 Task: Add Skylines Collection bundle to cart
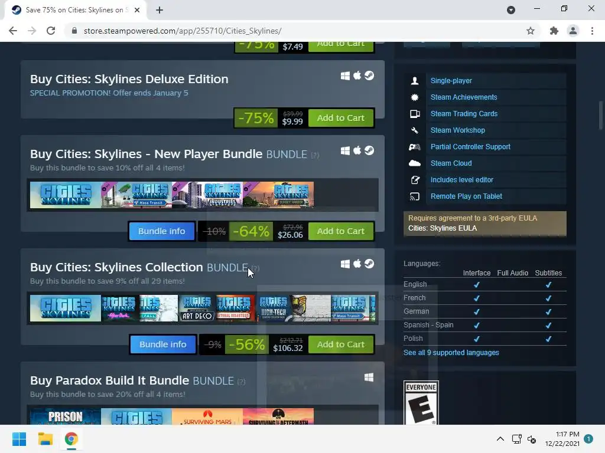341,344
